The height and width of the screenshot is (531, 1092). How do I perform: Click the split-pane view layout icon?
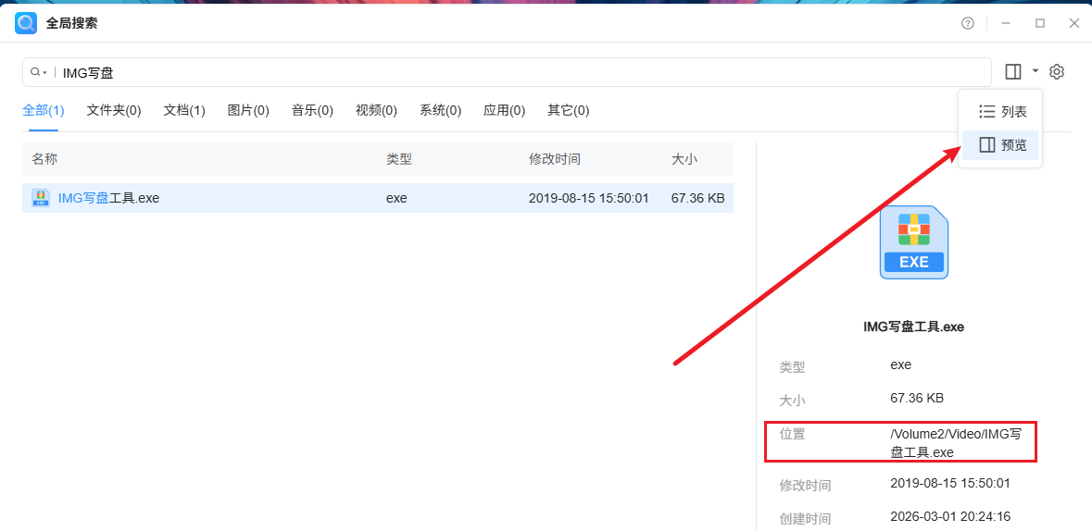pos(1013,71)
